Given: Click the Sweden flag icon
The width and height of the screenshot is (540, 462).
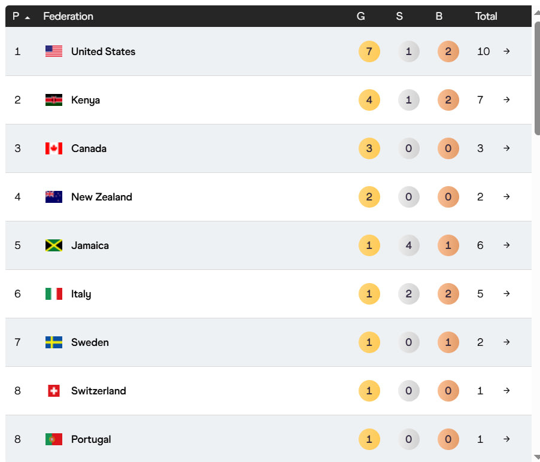Looking at the screenshot, I should click(x=54, y=342).
